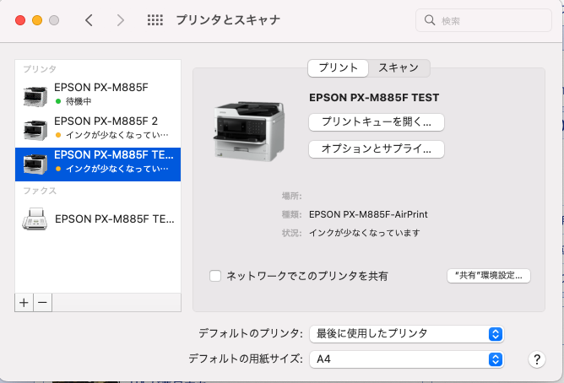This screenshot has height=383, width=564.
Task: Open デフォルトの用紙サイズ A4 dropdown
Action: (x=406, y=359)
